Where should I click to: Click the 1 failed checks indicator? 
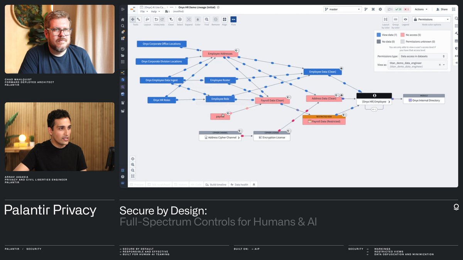pyautogui.click(x=407, y=9)
